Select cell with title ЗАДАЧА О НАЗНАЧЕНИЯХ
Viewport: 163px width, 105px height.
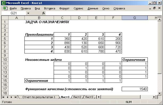tap(47, 22)
